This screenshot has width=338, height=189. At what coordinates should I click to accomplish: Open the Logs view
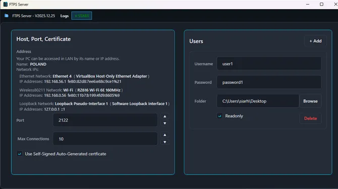pyautogui.click(x=65, y=16)
